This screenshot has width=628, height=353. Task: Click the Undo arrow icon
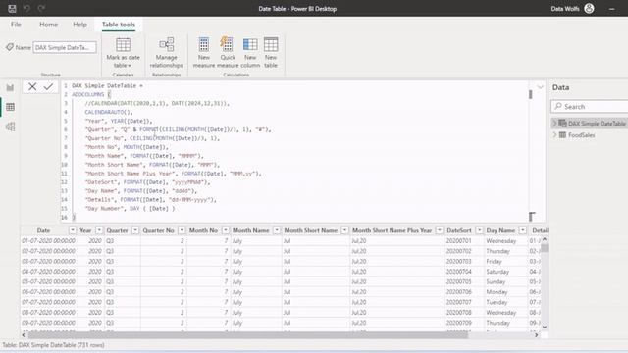(x=26, y=9)
